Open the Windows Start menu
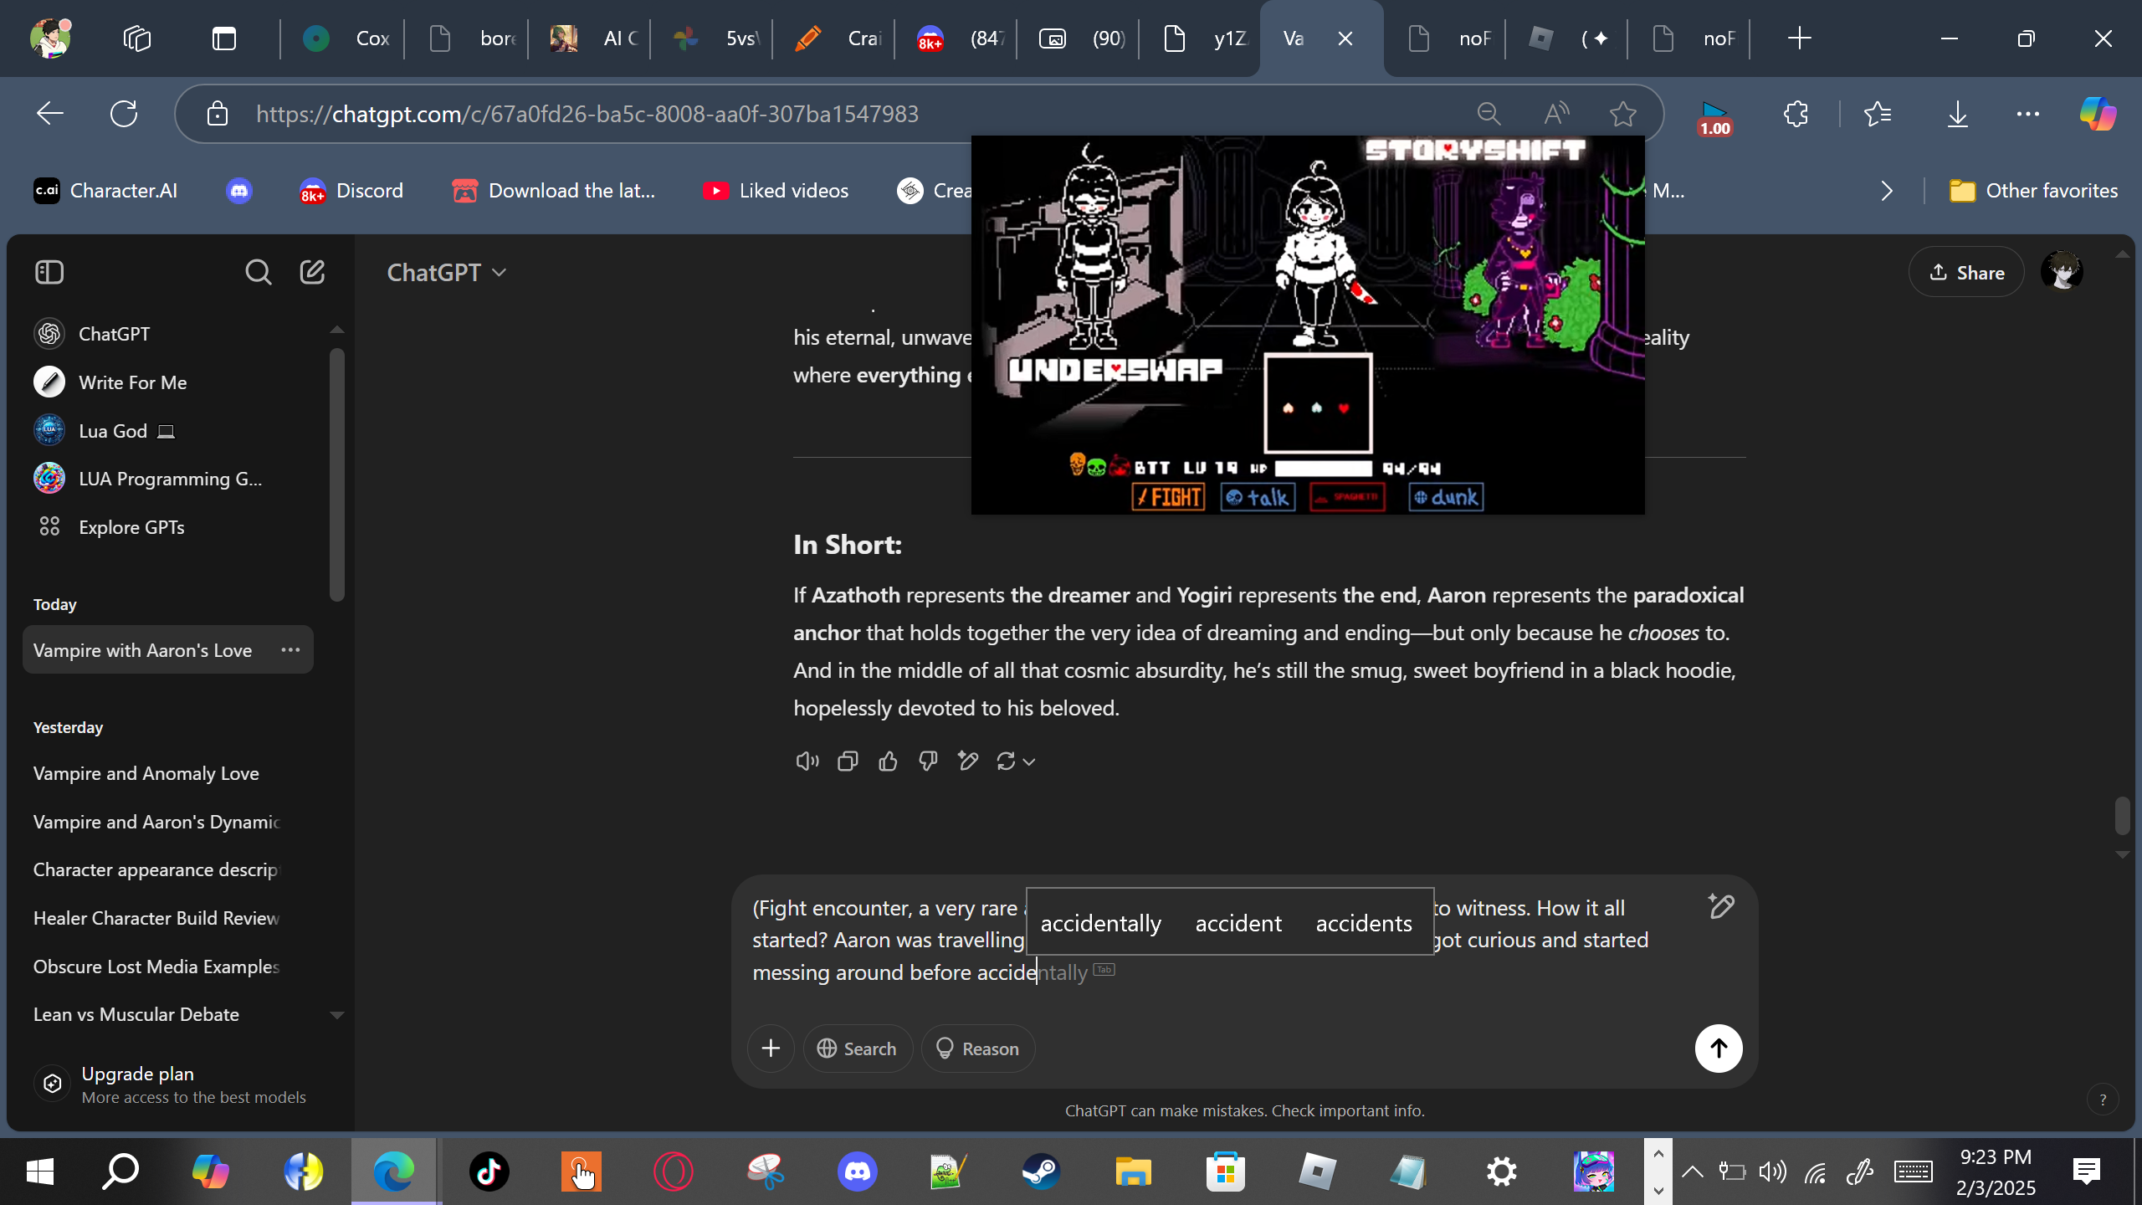Image resolution: width=2142 pixels, height=1205 pixels. pos(40,1172)
